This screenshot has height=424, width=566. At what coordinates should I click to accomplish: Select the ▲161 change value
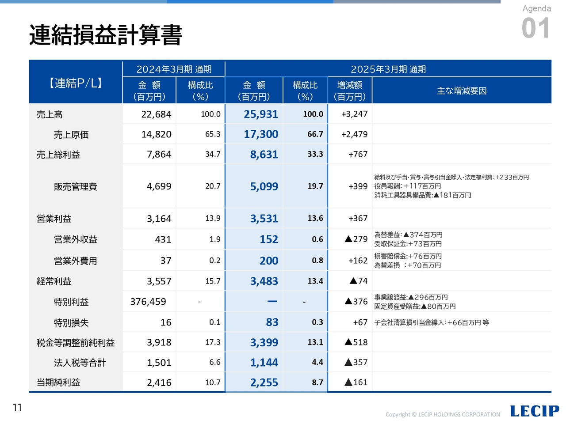click(356, 382)
